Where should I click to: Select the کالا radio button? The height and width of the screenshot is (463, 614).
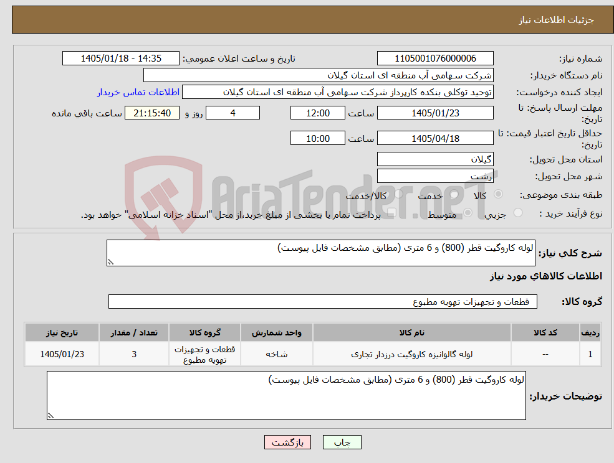pyautogui.click(x=499, y=194)
